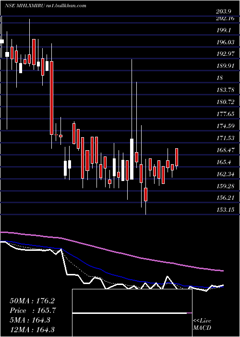
Task: Click the 165.4 price level label
Action: click(x=224, y=162)
